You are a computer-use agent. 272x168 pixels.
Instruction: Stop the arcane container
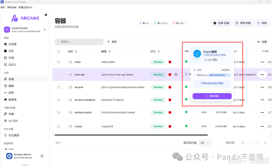pyautogui.click(x=170, y=87)
